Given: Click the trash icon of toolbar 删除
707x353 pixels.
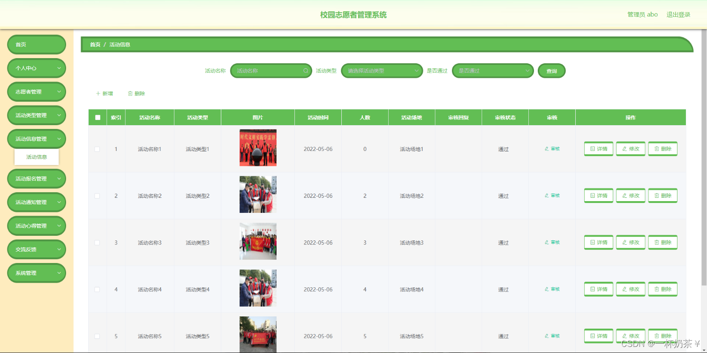Looking at the screenshot, I should pos(130,94).
